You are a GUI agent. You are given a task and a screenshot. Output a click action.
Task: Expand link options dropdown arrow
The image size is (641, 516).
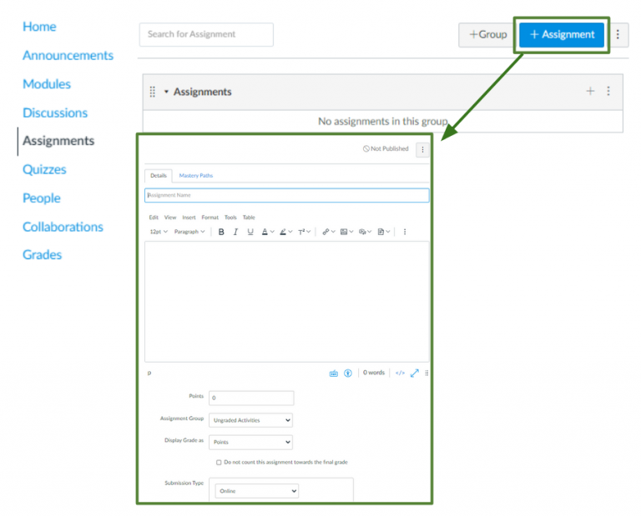333,232
